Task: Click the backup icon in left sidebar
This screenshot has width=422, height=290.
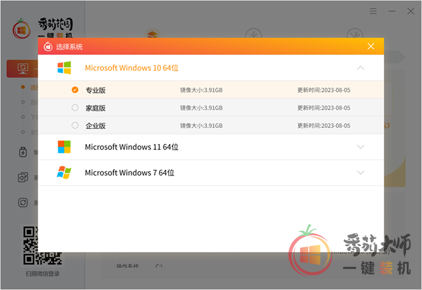Action: [x=23, y=177]
